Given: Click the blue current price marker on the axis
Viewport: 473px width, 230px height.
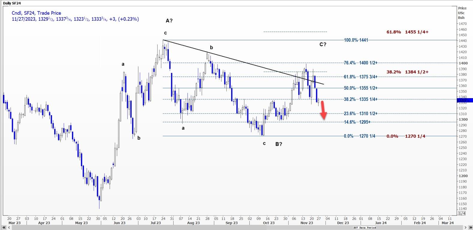Looking at the screenshot, I should 466,100.
